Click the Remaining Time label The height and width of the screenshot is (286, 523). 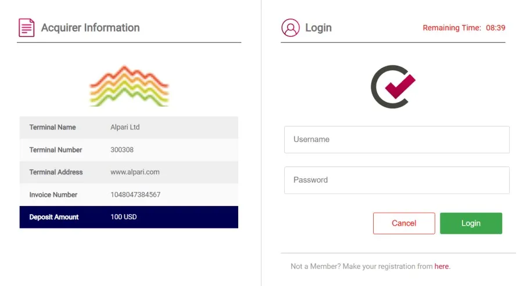click(452, 28)
